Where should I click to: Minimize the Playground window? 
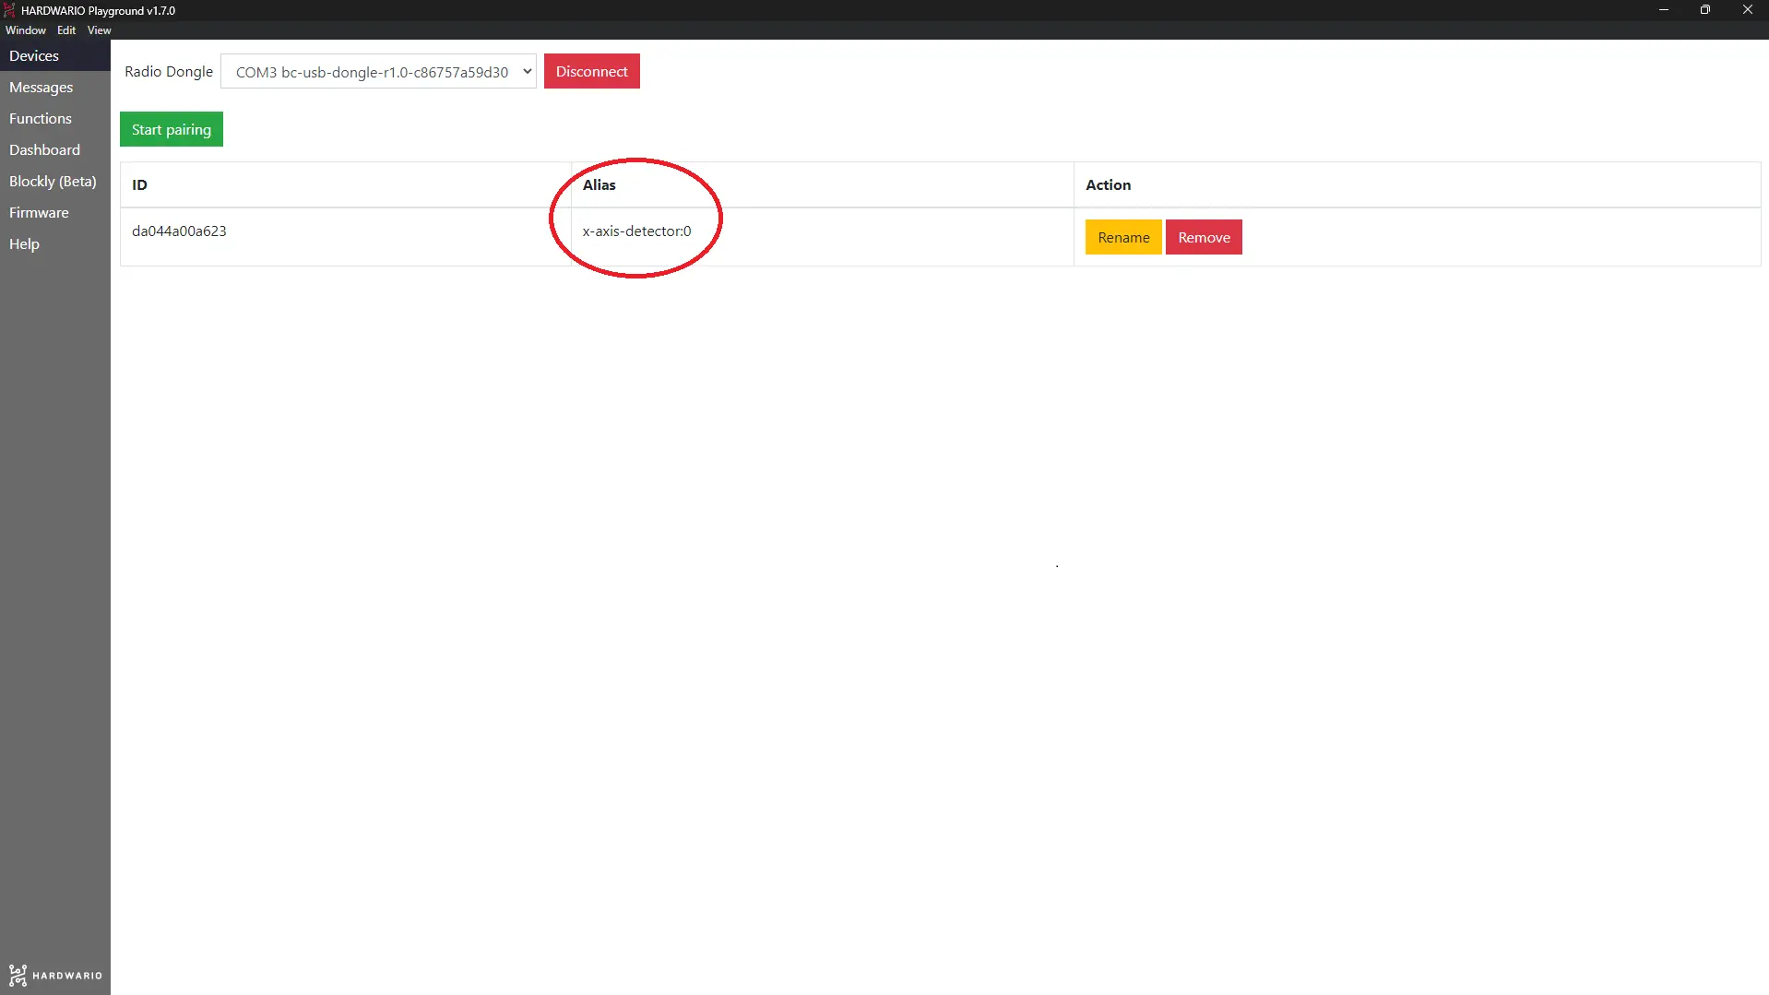pos(1663,10)
